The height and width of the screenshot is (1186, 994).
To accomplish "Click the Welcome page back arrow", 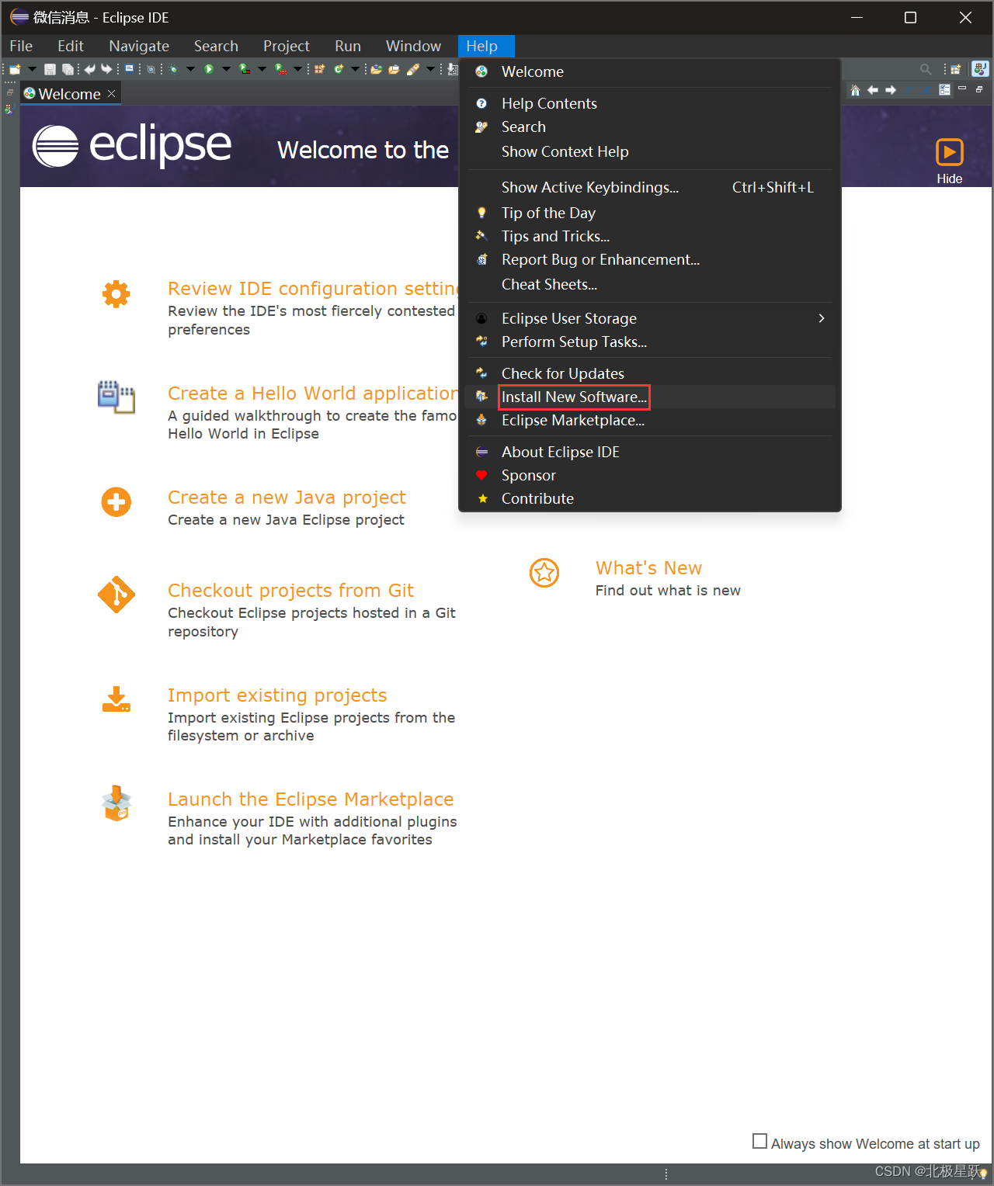I will (x=873, y=90).
